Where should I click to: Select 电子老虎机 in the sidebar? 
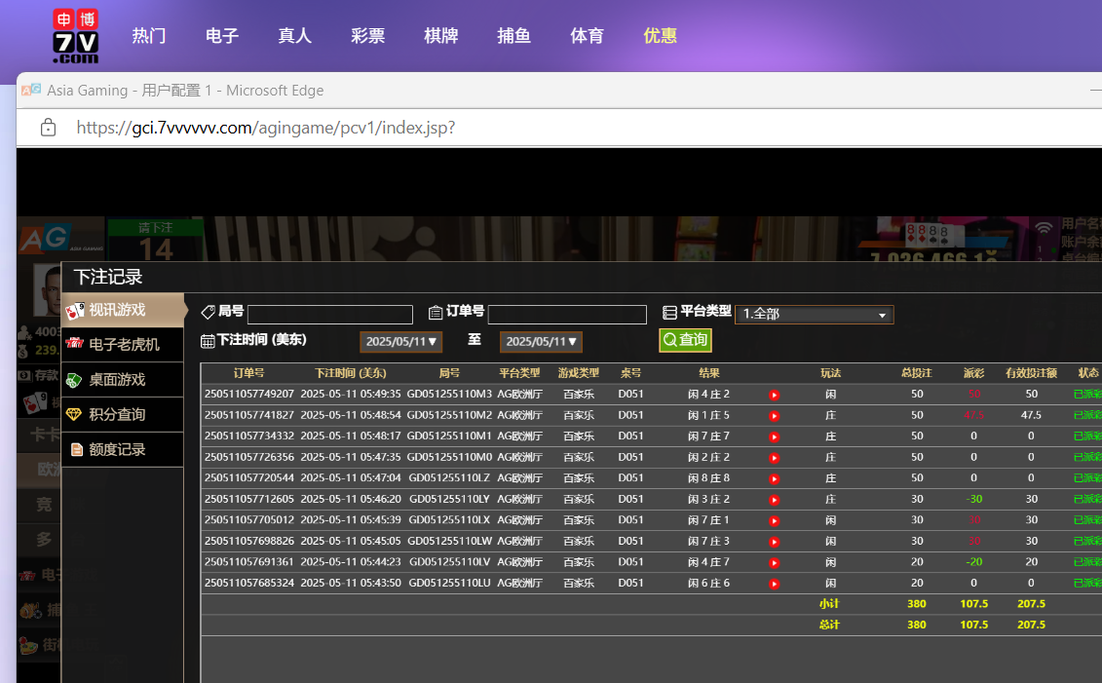pos(124,345)
